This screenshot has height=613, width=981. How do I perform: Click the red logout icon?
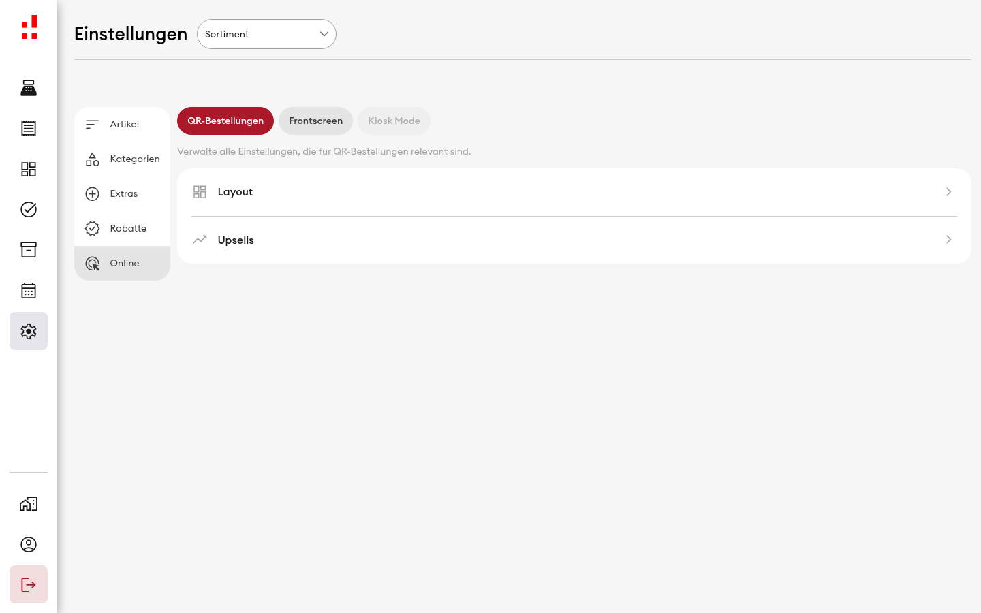point(29,584)
